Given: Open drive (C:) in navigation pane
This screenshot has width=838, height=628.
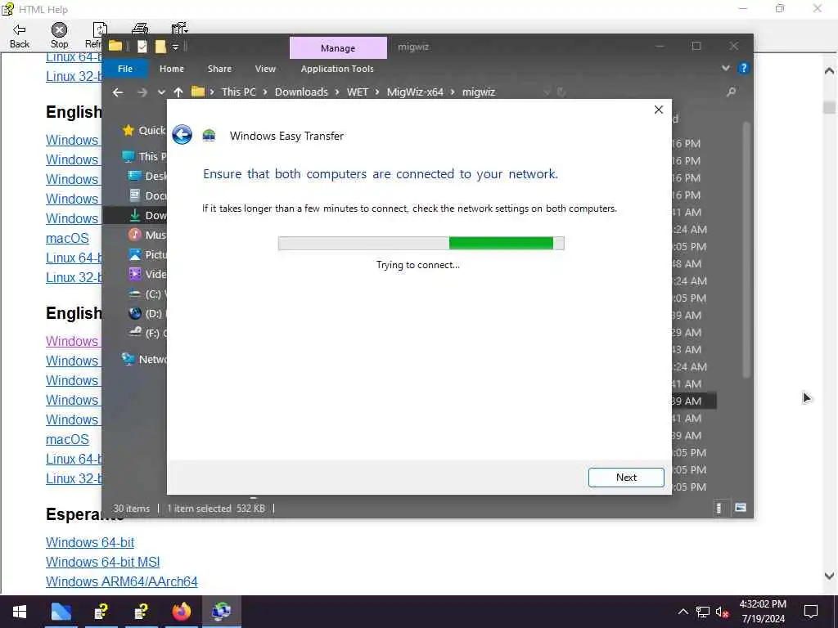Looking at the screenshot, I should click(x=147, y=294).
